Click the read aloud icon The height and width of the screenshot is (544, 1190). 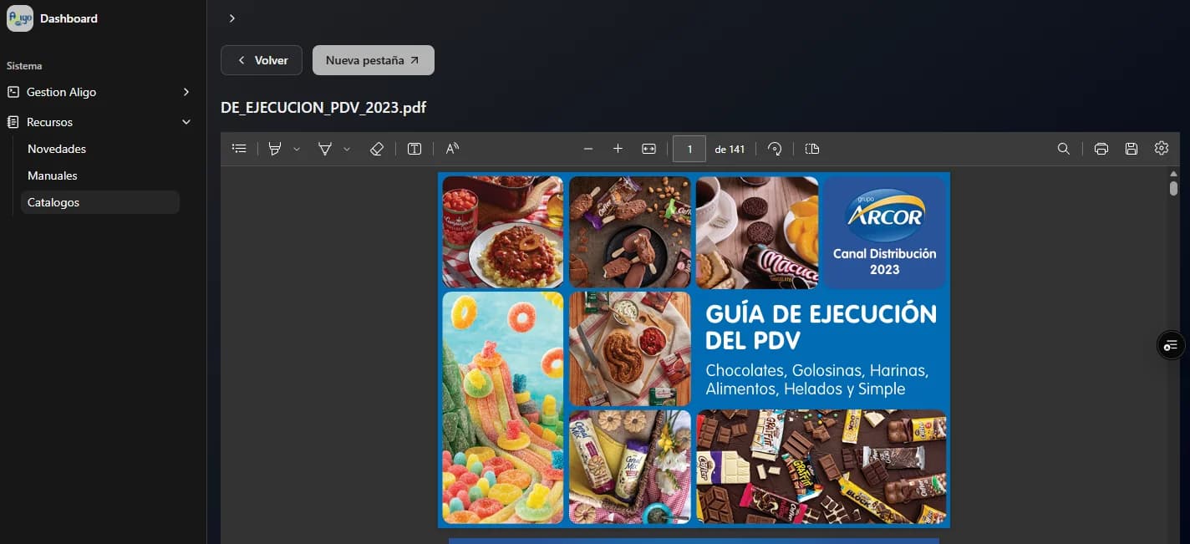click(x=452, y=149)
